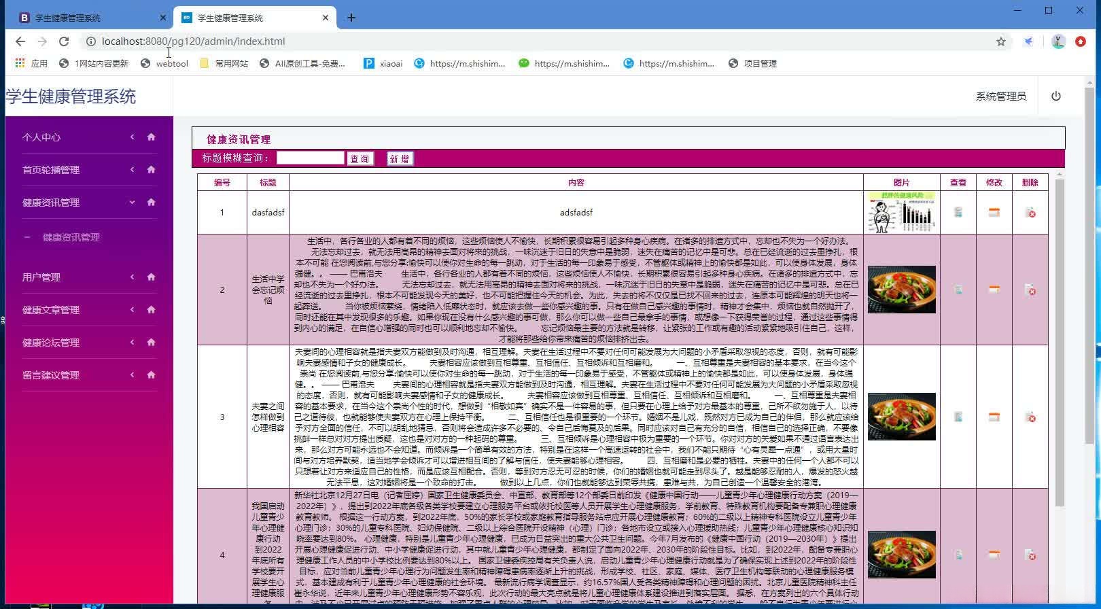Screen dimensions: 1101x609
Task: View icon for row 3 夫妻之间怎样做到心理相容
Action: [958, 417]
